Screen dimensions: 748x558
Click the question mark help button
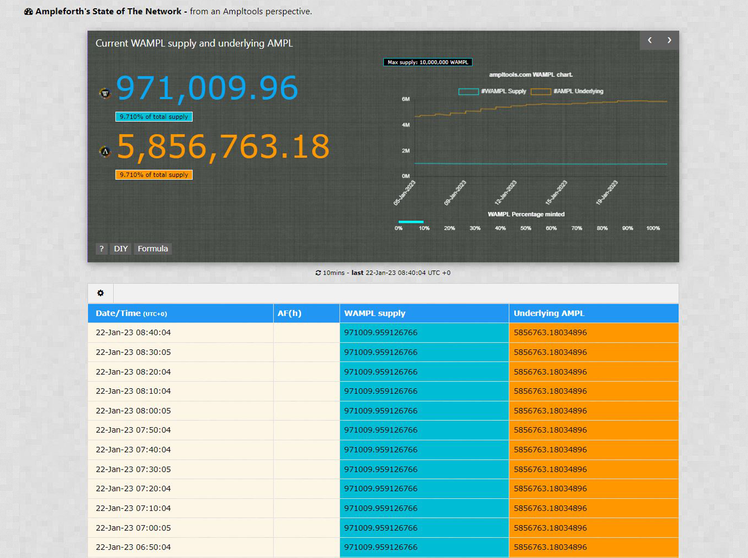[x=102, y=249]
